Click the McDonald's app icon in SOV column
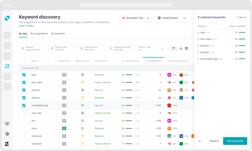The image size is (252, 151). point(169,106)
